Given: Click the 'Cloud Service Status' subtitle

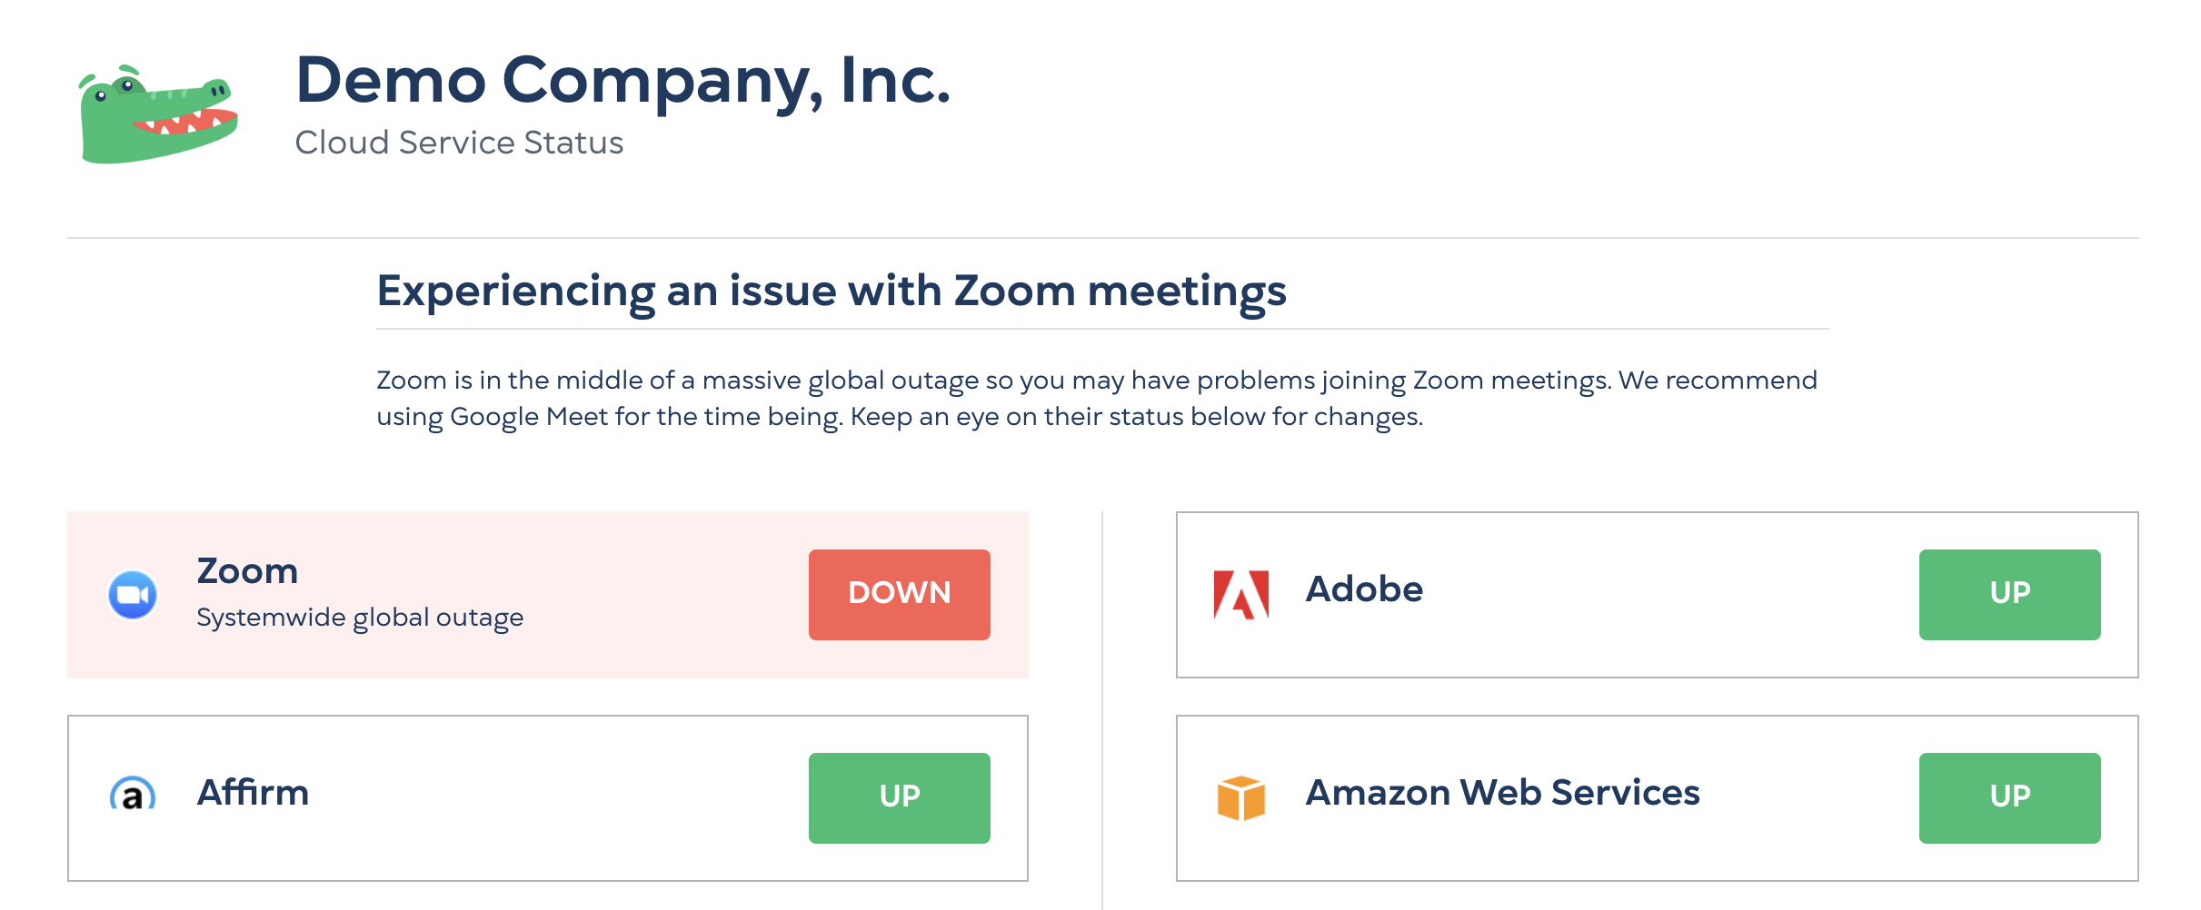Looking at the screenshot, I should [460, 143].
